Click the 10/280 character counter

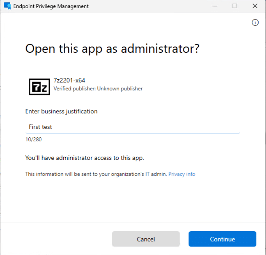[33, 139]
